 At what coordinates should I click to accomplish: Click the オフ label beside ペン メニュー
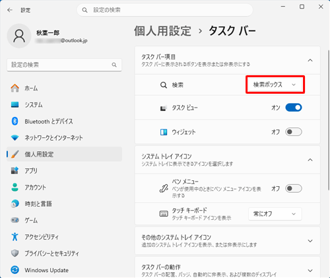point(276,188)
